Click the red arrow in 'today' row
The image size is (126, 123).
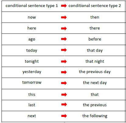[x=64, y=50]
